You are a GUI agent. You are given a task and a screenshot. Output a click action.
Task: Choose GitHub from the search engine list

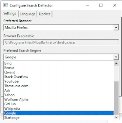click(59, 104)
